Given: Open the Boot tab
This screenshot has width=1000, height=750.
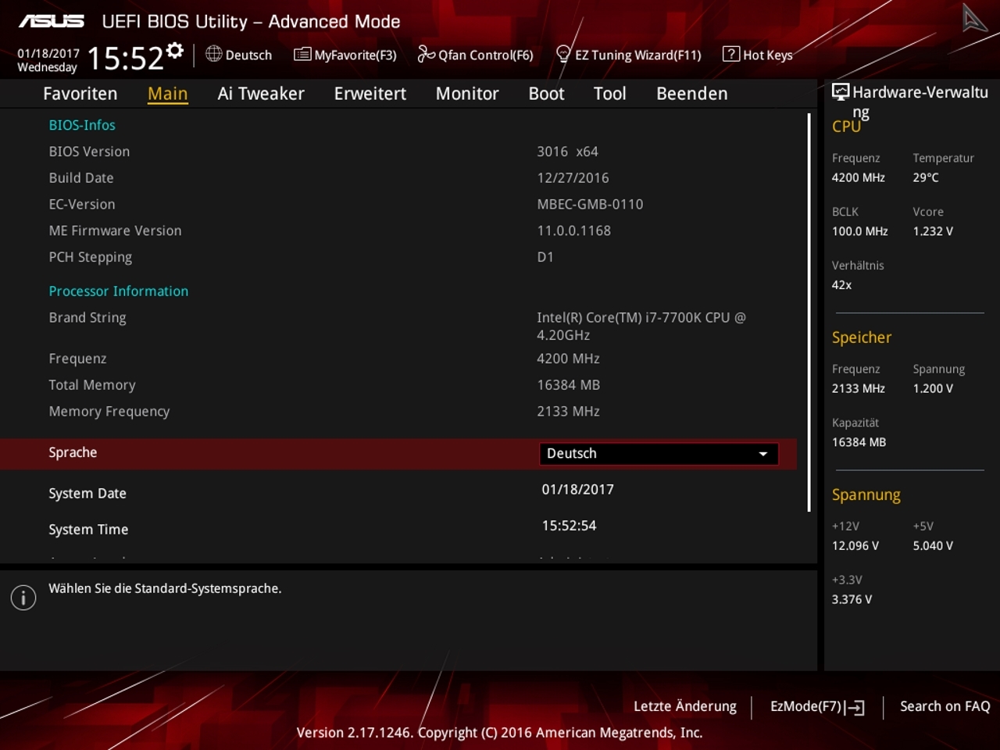Looking at the screenshot, I should pos(546,94).
